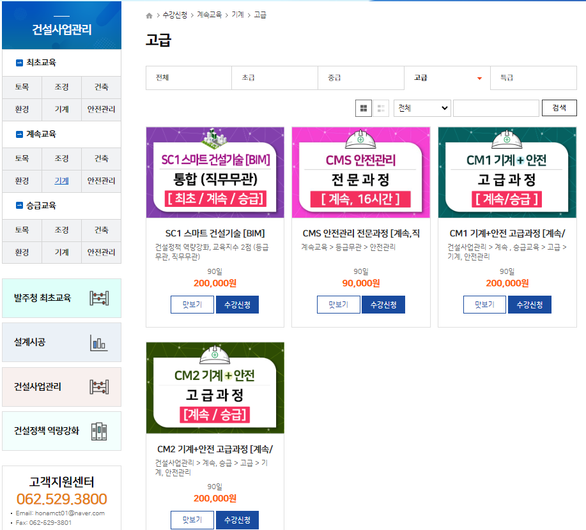The image size is (586, 530).
Task: Click the course search text field
Action: [496, 109]
